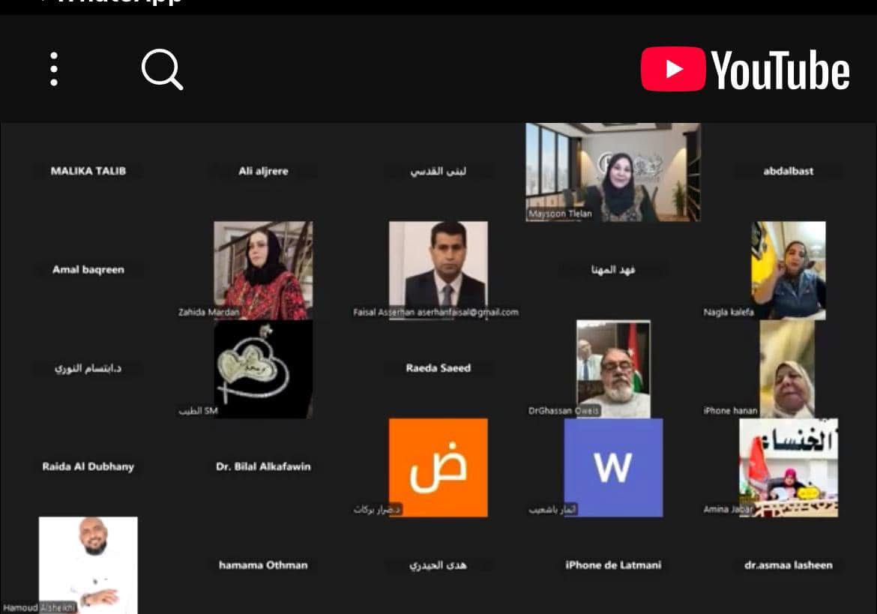Click the search magnifier icon
Viewport: 877px width, 614px height.
coord(162,70)
